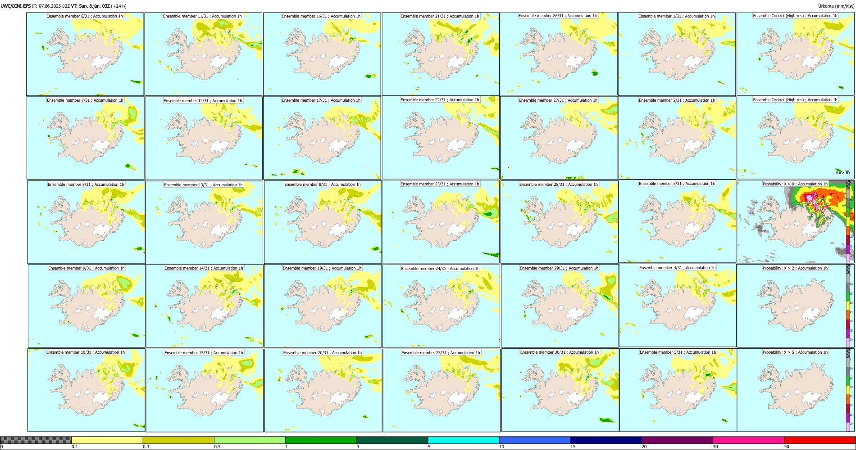Select the Ensemble member 22/31 map panel

click(x=441, y=138)
